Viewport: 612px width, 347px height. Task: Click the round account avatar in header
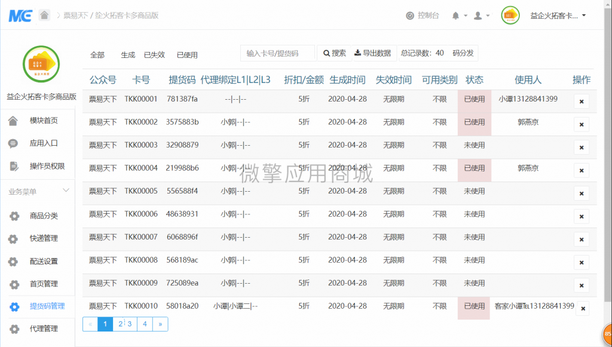tap(510, 16)
